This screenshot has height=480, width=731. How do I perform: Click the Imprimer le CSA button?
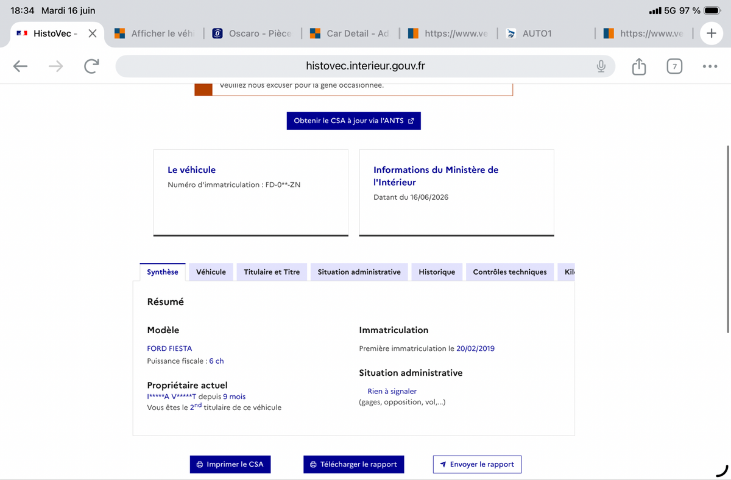(x=230, y=464)
